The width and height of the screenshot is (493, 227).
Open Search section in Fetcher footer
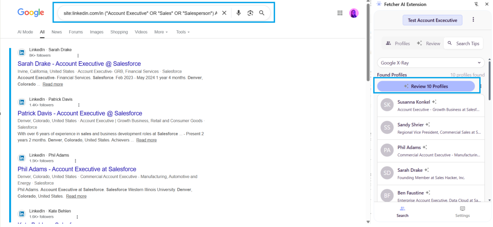click(402, 212)
